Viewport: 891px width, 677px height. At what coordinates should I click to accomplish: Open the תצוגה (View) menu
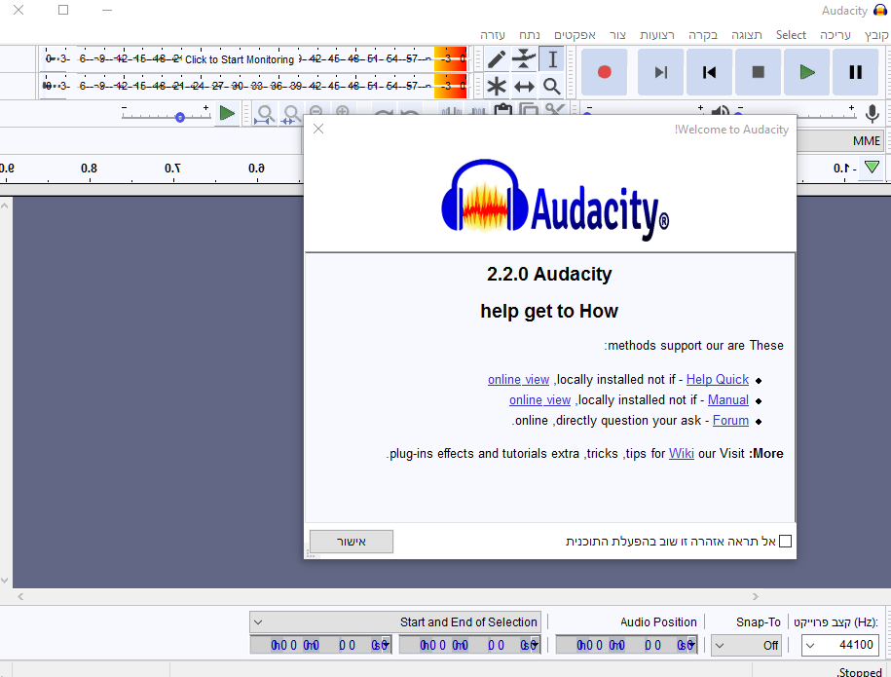[x=747, y=35]
